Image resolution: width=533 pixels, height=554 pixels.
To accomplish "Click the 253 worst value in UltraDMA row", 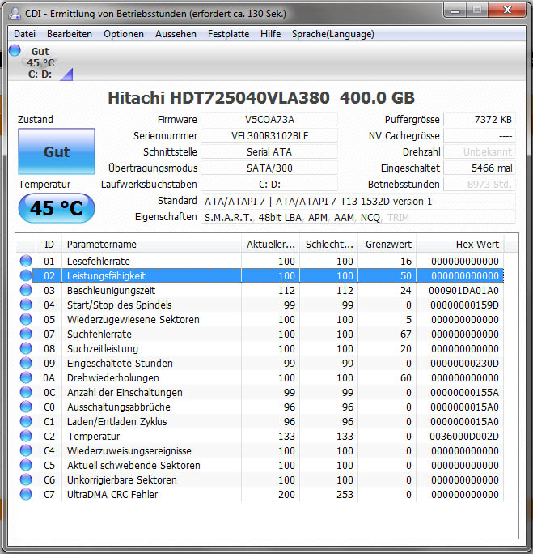I will pos(345,495).
